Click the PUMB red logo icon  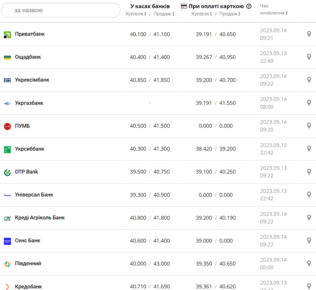click(x=7, y=126)
